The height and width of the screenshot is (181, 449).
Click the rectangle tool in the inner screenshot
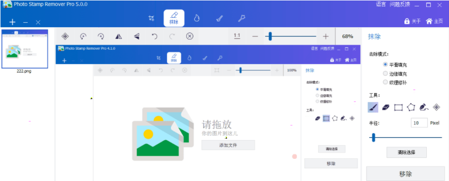[326, 118]
